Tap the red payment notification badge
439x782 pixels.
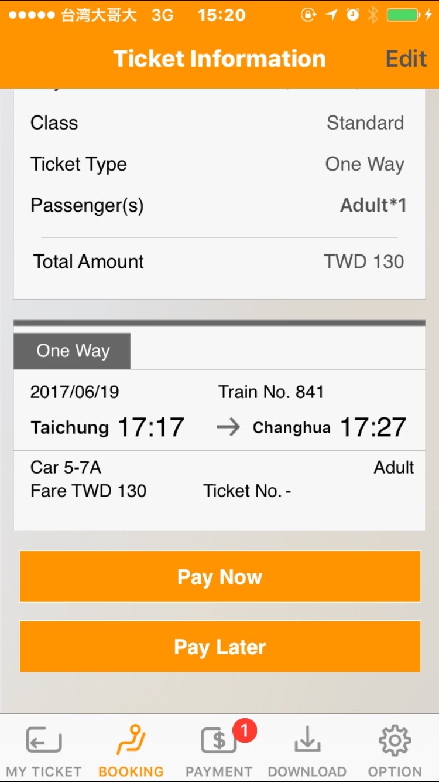(x=245, y=730)
